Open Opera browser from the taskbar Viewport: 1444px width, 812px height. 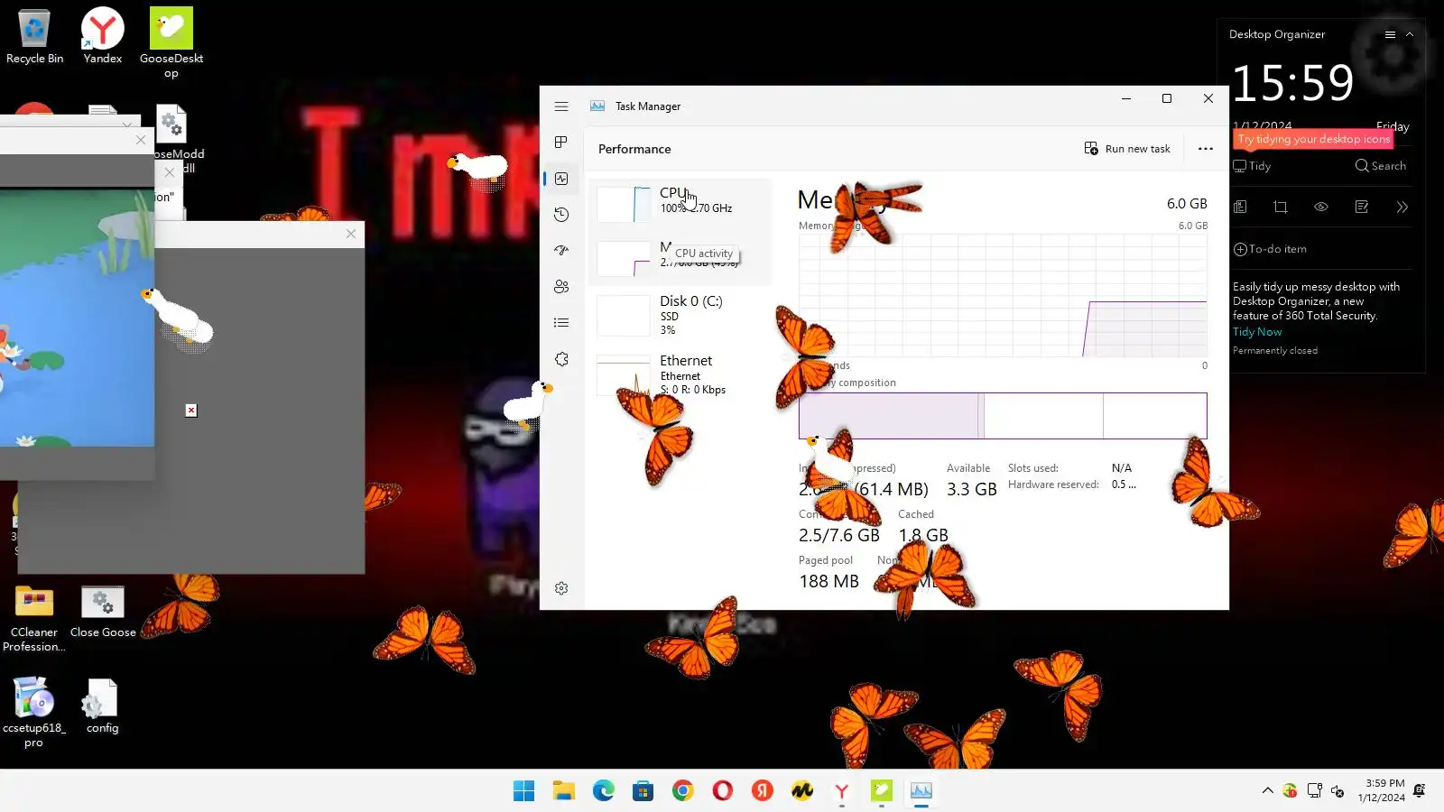pos(722,791)
